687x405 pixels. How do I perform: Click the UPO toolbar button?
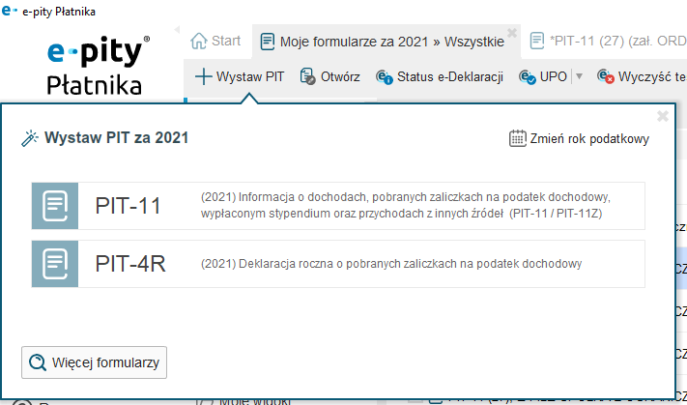click(543, 76)
